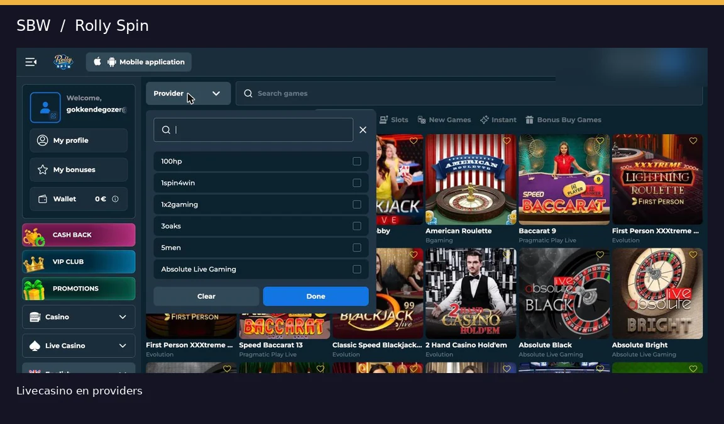Open the Speed Baccarat 9 thumbnail

click(x=564, y=179)
